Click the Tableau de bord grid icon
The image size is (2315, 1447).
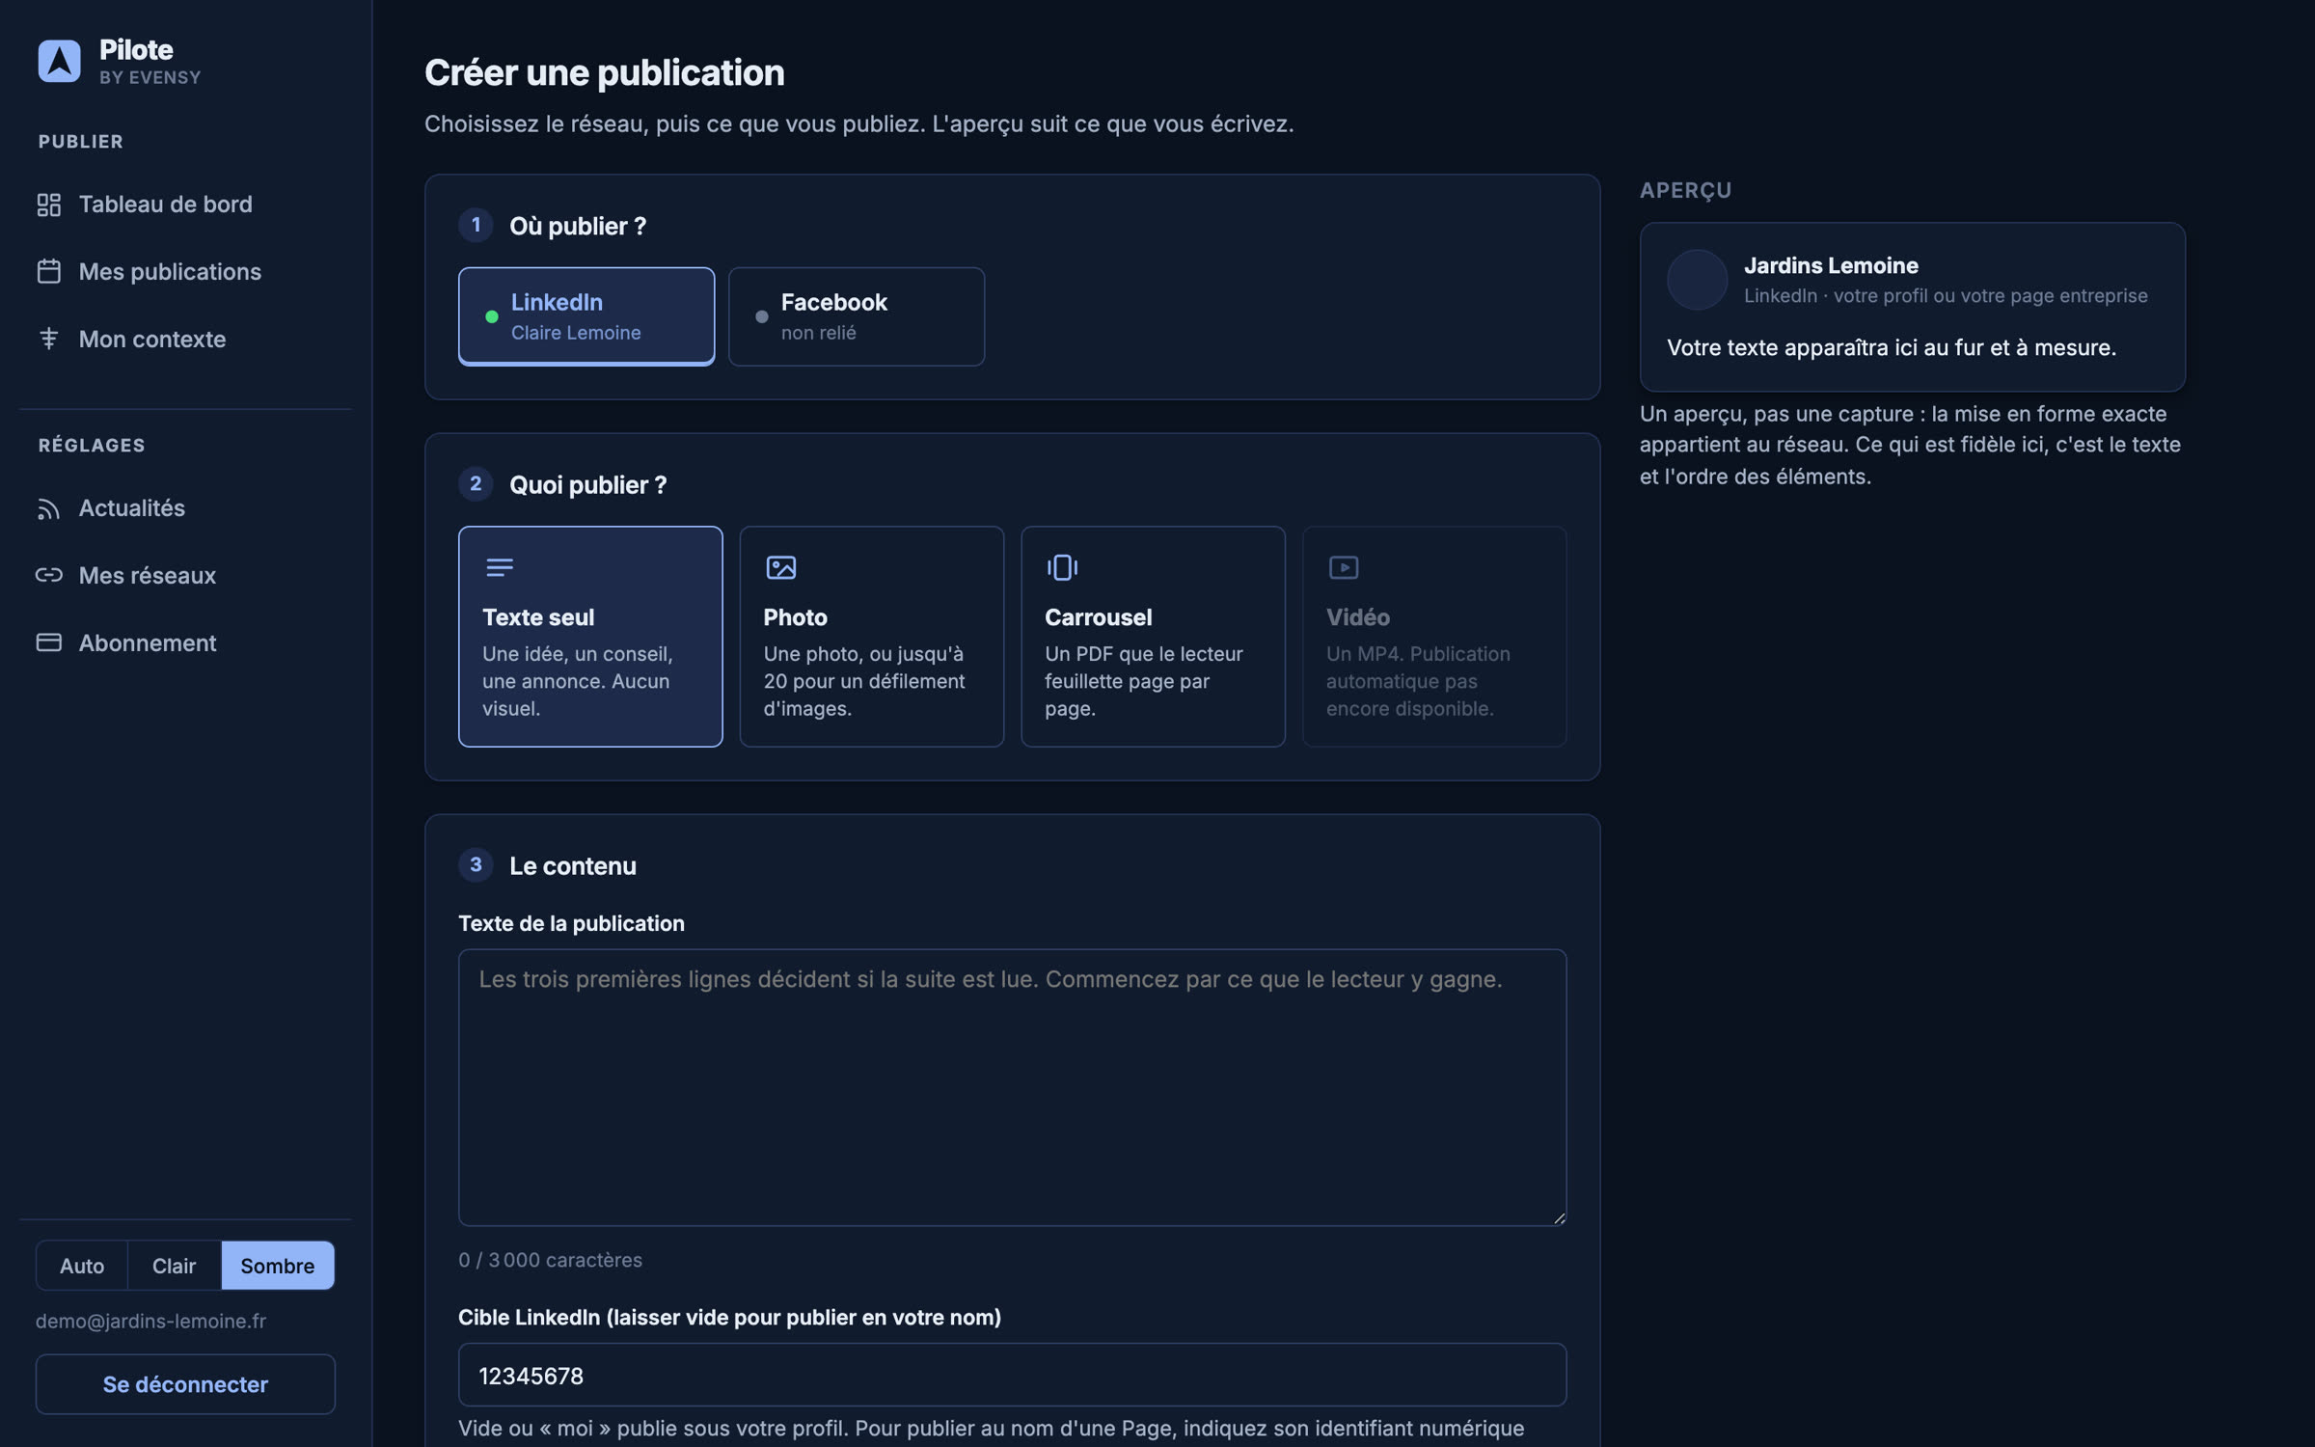[49, 205]
